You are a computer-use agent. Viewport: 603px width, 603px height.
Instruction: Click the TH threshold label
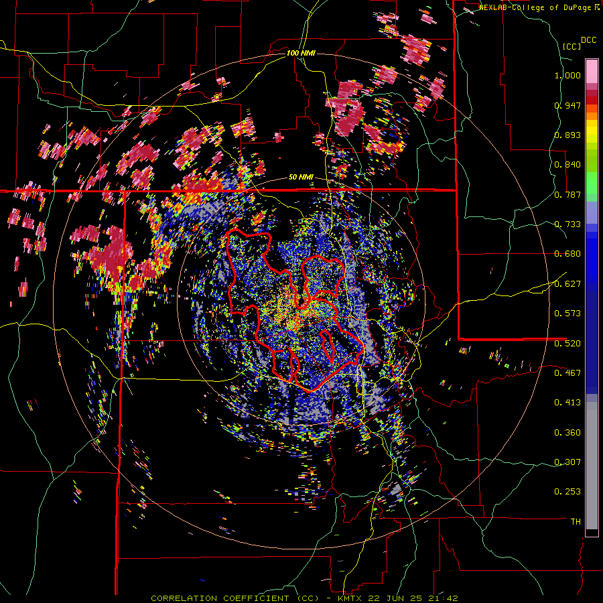tap(576, 522)
